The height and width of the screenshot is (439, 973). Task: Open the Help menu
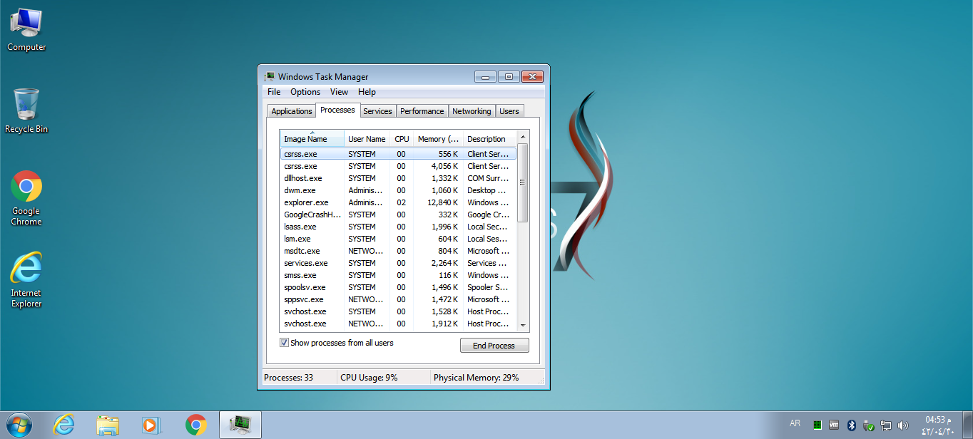click(x=367, y=92)
